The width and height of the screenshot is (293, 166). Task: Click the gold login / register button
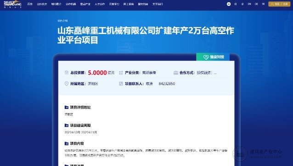(x=279, y=4)
